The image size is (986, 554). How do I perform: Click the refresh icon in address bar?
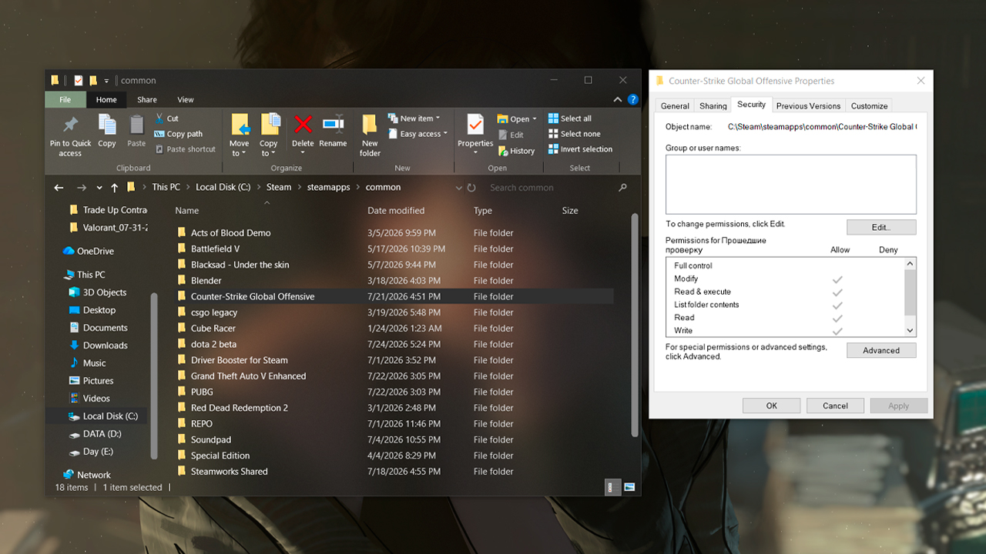coord(471,187)
